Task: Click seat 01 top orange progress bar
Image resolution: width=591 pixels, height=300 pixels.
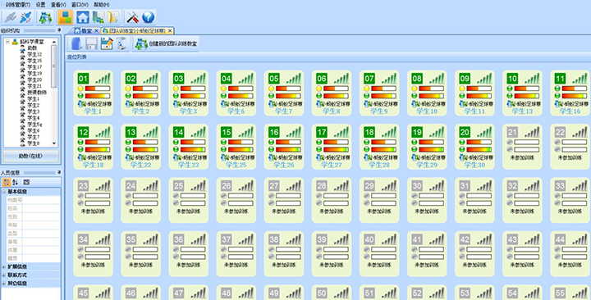Action: pos(98,89)
